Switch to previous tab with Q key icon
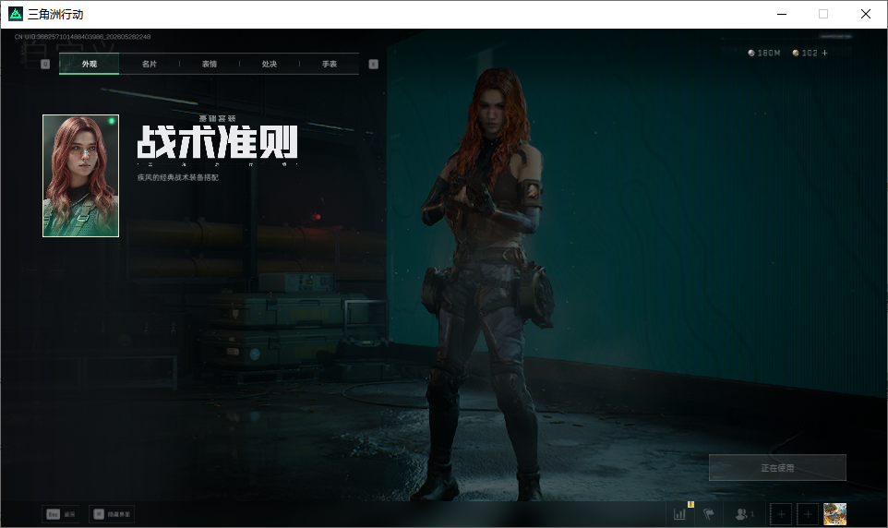 pyautogui.click(x=45, y=64)
